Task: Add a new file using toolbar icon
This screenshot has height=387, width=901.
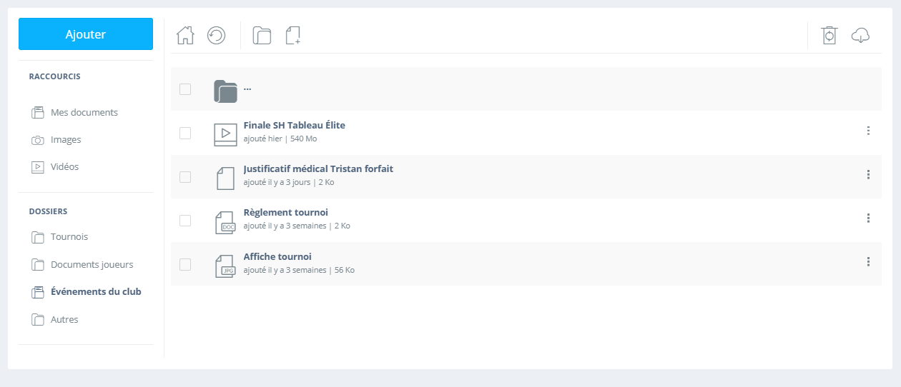Action: (x=293, y=35)
